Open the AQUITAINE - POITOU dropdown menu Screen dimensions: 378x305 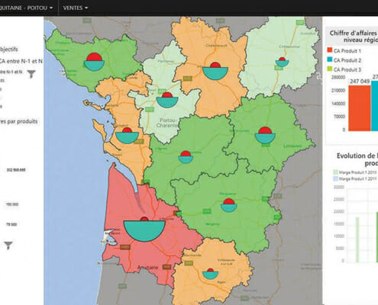(x=27, y=8)
